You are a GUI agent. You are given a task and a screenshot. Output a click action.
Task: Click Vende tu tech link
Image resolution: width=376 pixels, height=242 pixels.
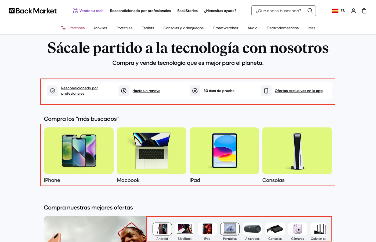pyautogui.click(x=88, y=11)
